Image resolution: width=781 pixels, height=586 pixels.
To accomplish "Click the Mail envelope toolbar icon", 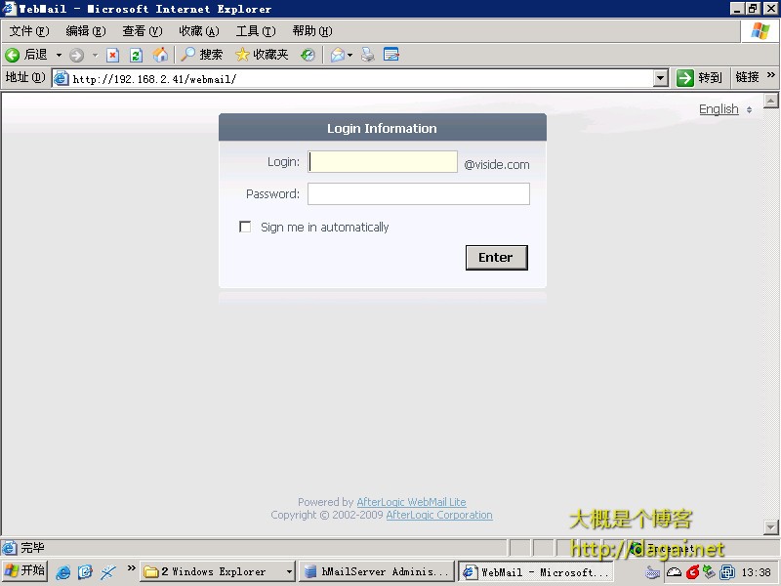I will click(338, 55).
